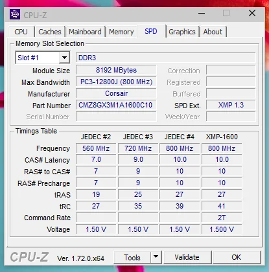Click the JEDEC #4 tRC value 39

tap(180, 206)
